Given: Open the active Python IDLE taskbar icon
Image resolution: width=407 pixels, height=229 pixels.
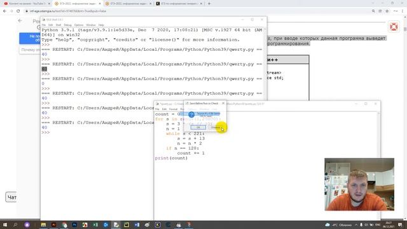Looking at the screenshot, I should (116, 225).
